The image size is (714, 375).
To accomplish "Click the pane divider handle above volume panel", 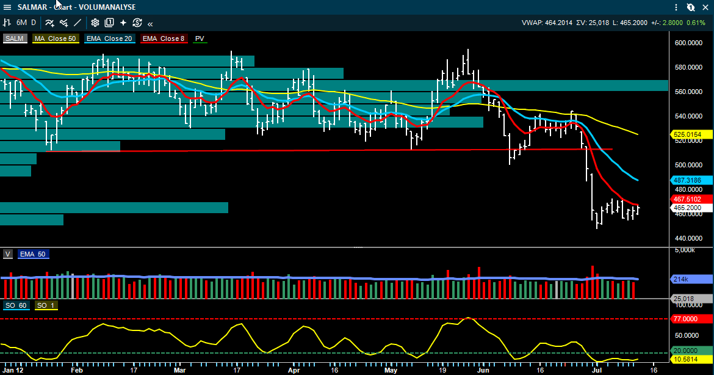I will point(358,247).
